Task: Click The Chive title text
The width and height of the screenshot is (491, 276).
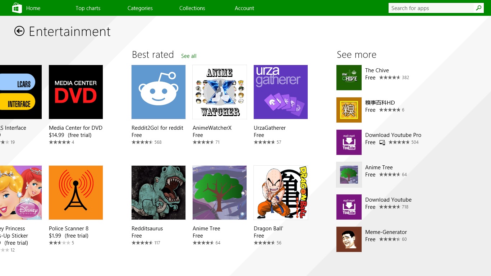Action: (x=377, y=70)
